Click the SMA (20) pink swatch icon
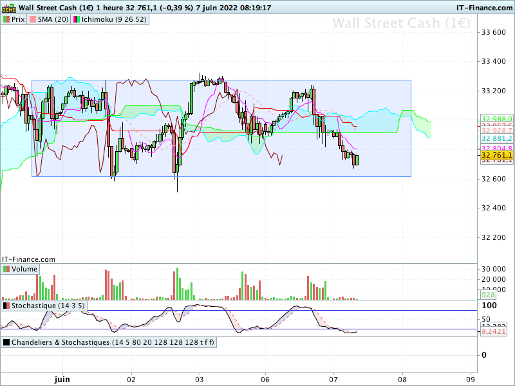The image size is (515, 386). pyautogui.click(x=33, y=19)
